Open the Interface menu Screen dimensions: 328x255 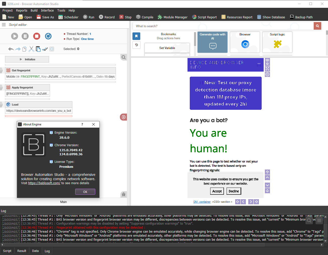pos(47,11)
